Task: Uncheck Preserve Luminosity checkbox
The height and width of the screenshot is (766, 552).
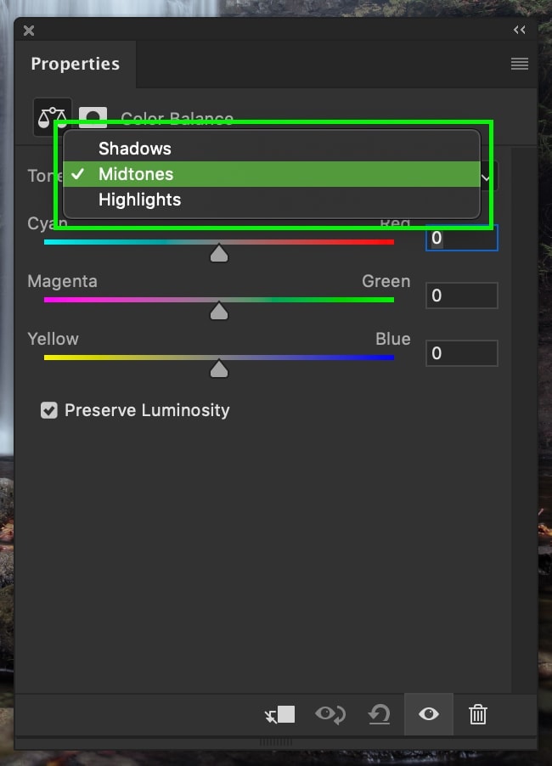Action: pos(49,410)
